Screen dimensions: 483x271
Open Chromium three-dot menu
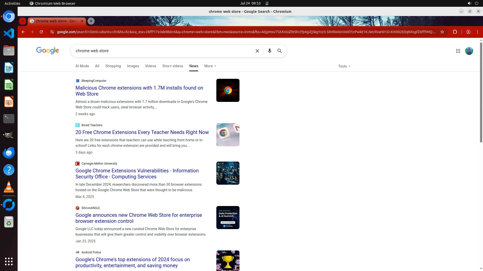(477, 32)
